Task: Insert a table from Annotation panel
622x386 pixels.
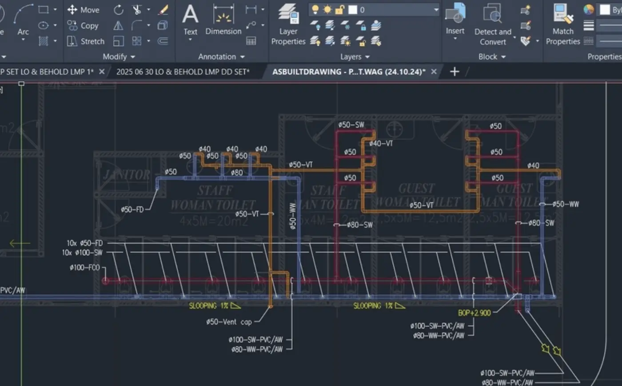Action: pos(251,41)
